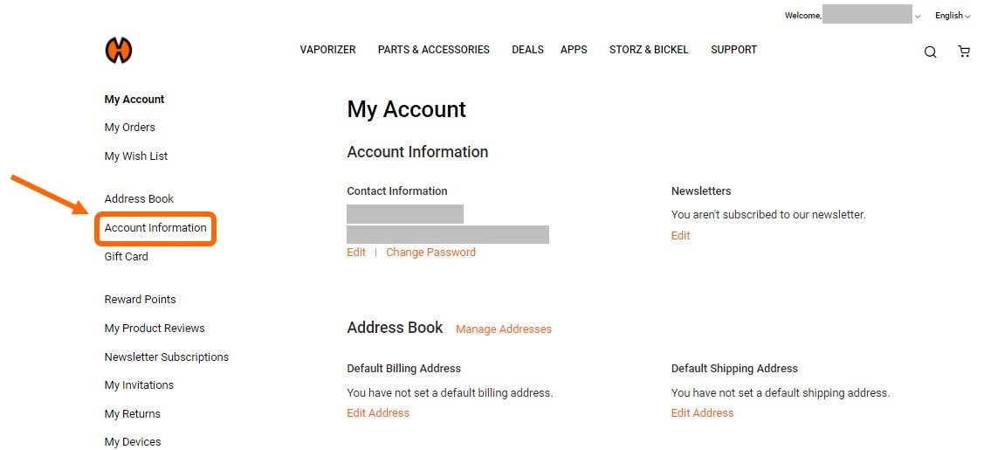Viewport: 984px width, 450px height.
Task: Open Parts & Accessories menu
Action: (433, 50)
